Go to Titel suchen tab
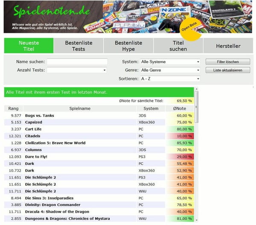The width and height of the screenshot is (256, 225). (178, 46)
